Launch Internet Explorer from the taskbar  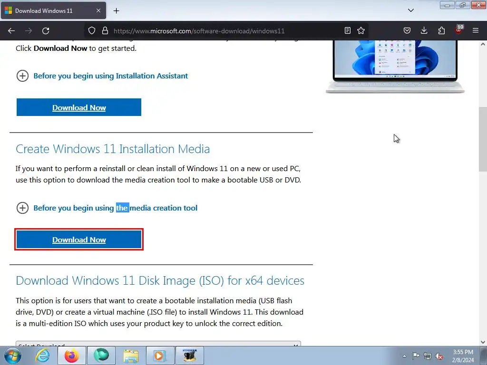pos(42,355)
